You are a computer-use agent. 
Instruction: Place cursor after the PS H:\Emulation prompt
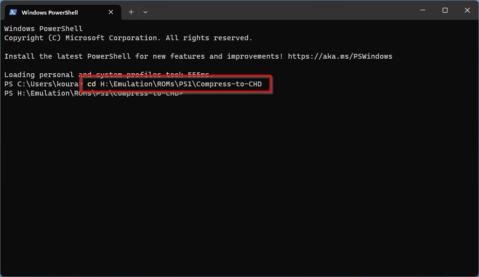(185, 93)
